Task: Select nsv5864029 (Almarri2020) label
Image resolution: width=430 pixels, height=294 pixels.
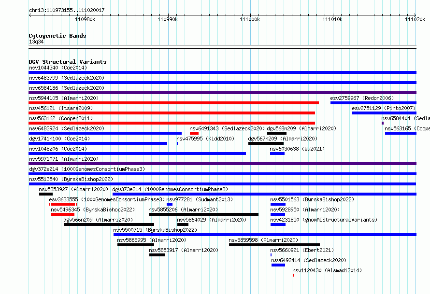Action: pyautogui.click(x=212, y=220)
